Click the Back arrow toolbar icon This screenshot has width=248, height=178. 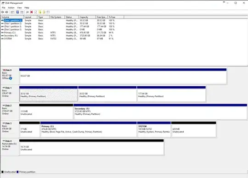click(x=3, y=12)
